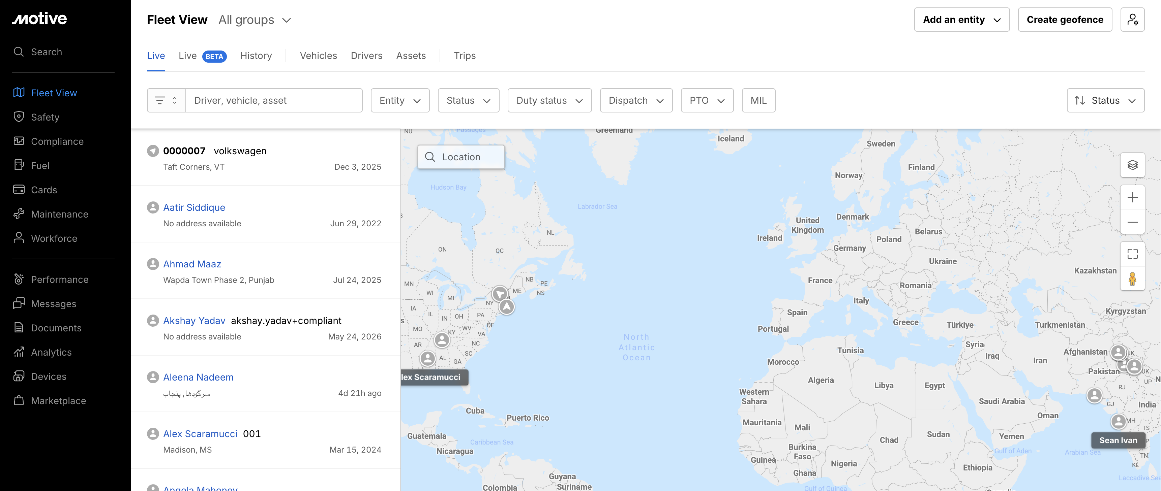The height and width of the screenshot is (491, 1161).
Task: Open the Analytics section
Action: click(42, 352)
